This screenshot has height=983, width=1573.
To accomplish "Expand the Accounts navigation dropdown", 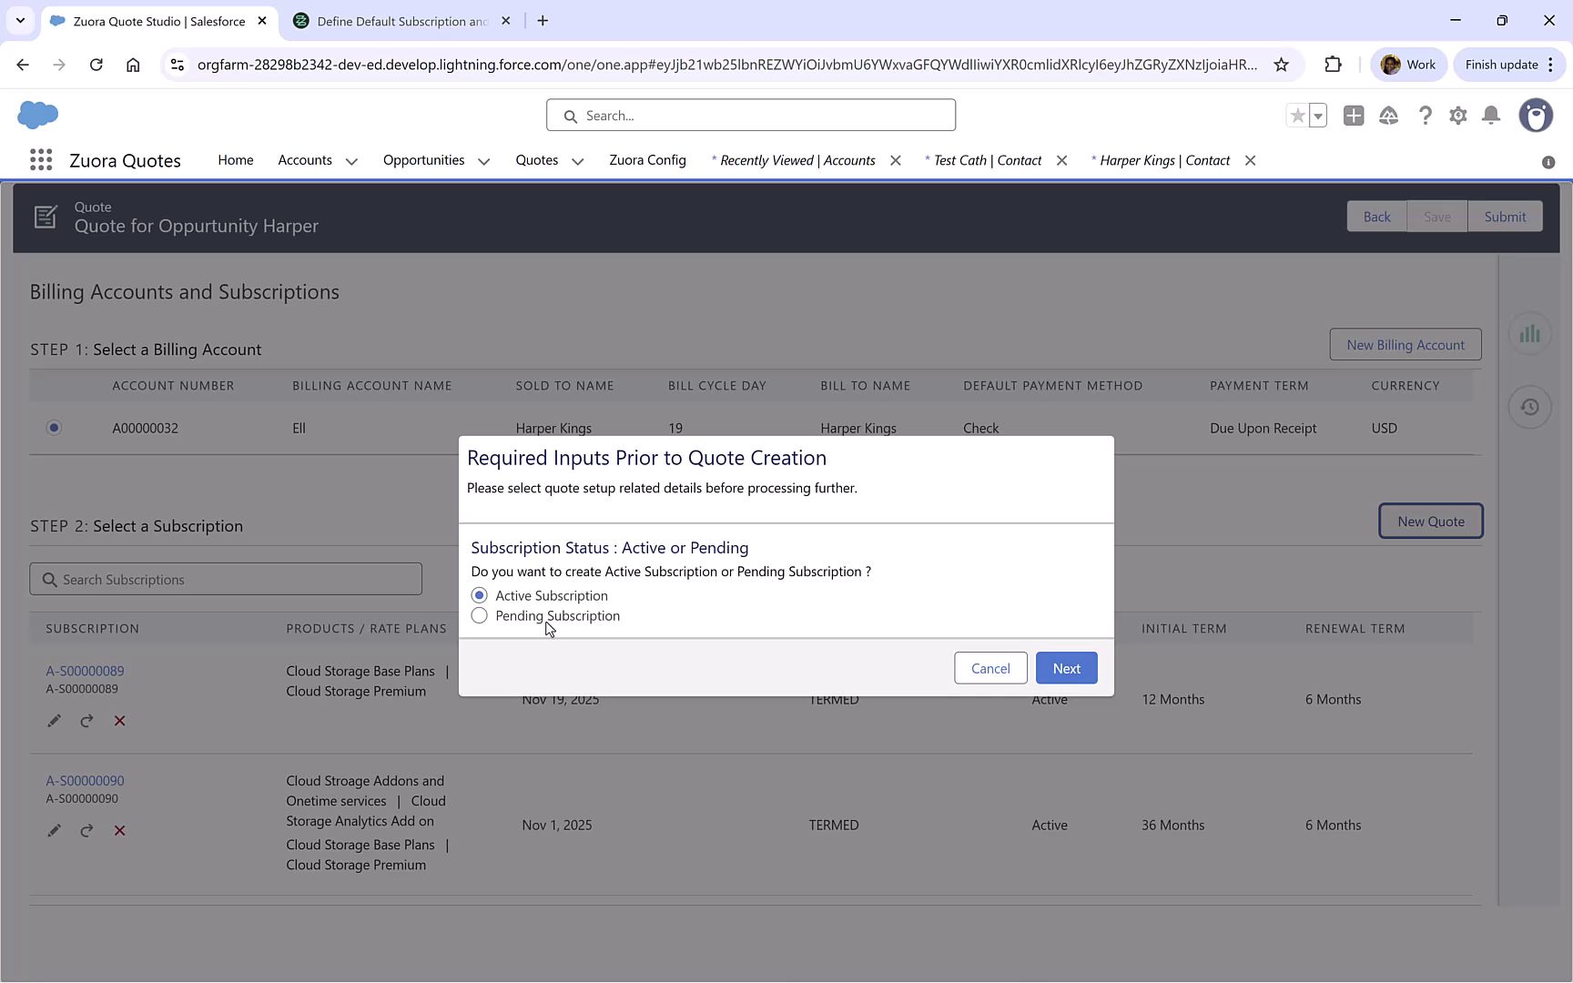I will coord(353,160).
